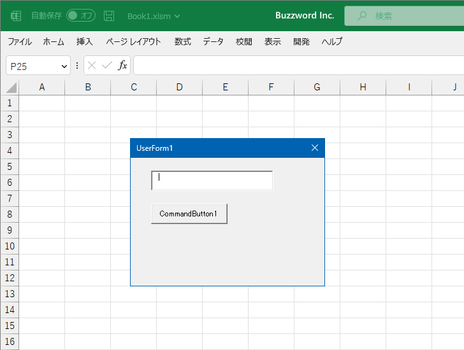
Task: Select row 12 header
Action: [10, 278]
